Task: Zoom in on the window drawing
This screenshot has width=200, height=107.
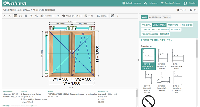Action: point(31,16)
